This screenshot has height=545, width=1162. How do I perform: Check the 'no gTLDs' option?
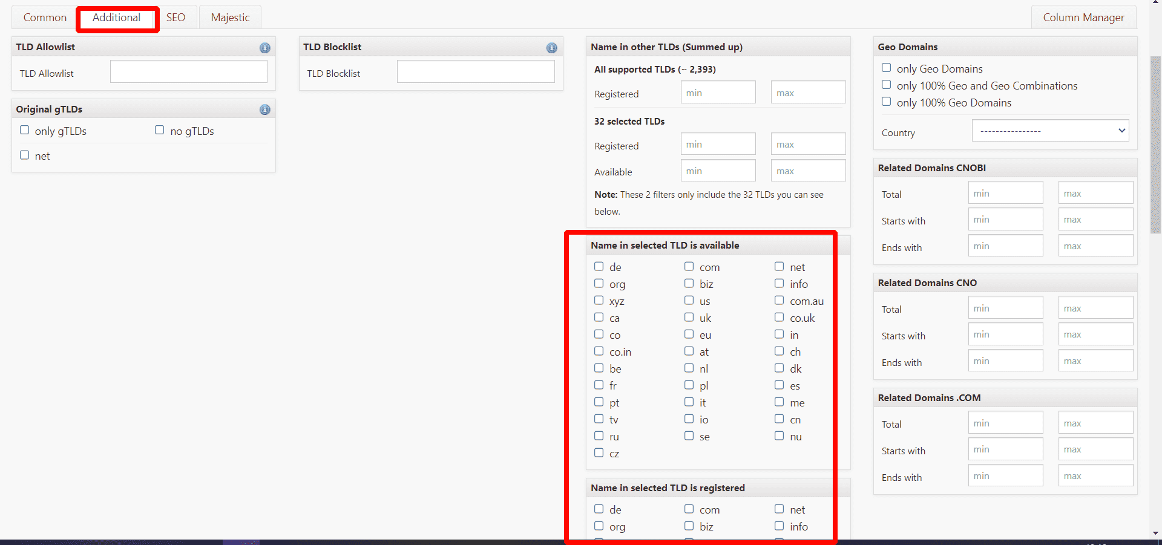tap(160, 130)
